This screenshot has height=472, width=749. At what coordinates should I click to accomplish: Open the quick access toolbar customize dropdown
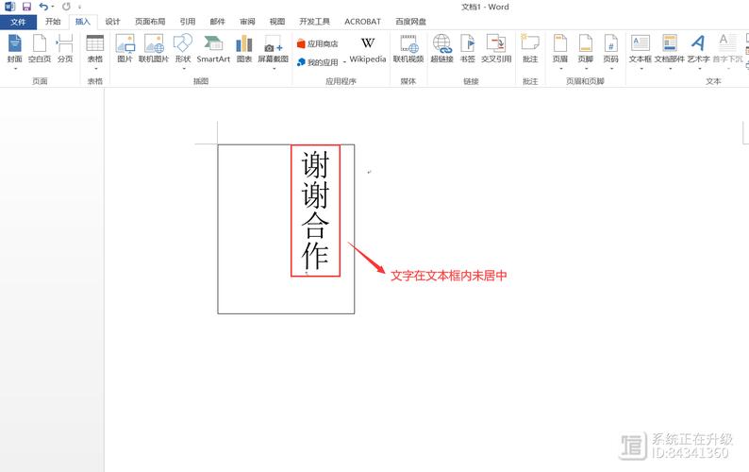(x=79, y=8)
